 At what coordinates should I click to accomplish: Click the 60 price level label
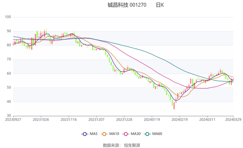point(9,73)
